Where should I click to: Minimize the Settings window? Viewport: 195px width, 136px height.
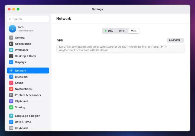coord(14,9)
